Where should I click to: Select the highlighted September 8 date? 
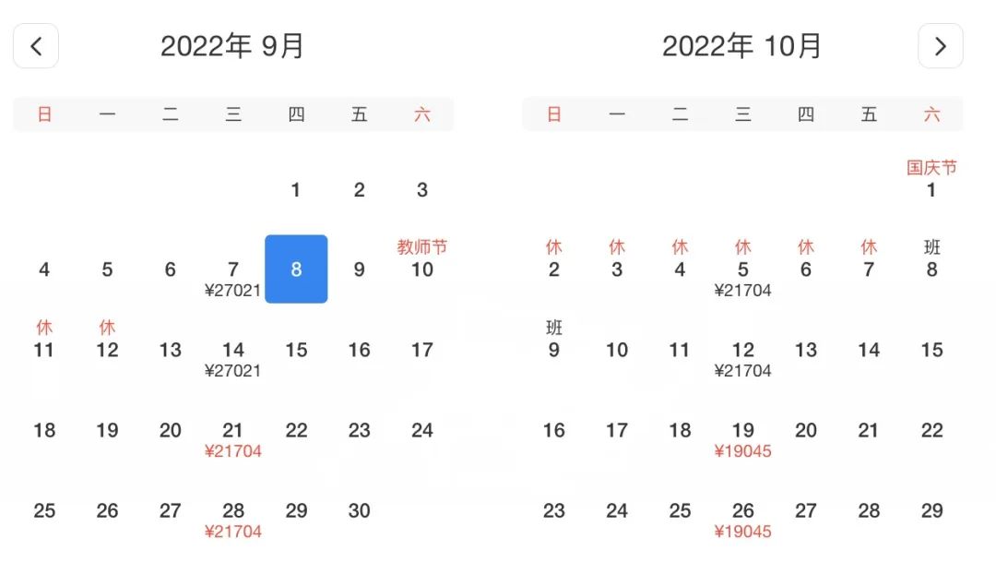pyautogui.click(x=296, y=269)
